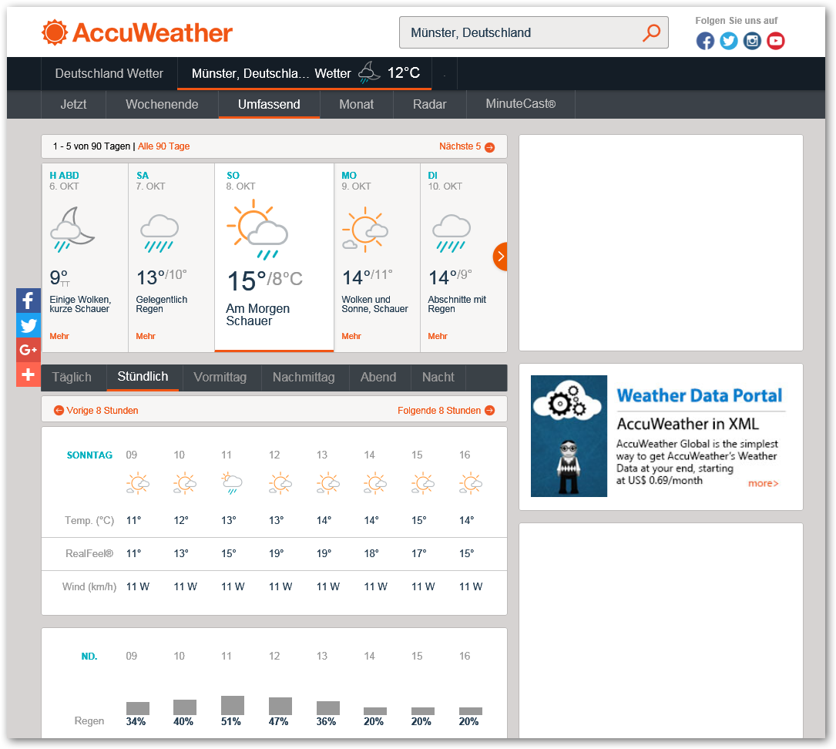Select the Täglich tab
This screenshot has height=749, width=836.
pyautogui.click(x=72, y=377)
